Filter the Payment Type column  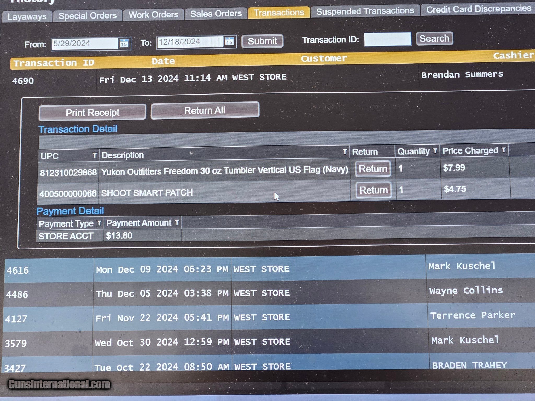[99, 223]
